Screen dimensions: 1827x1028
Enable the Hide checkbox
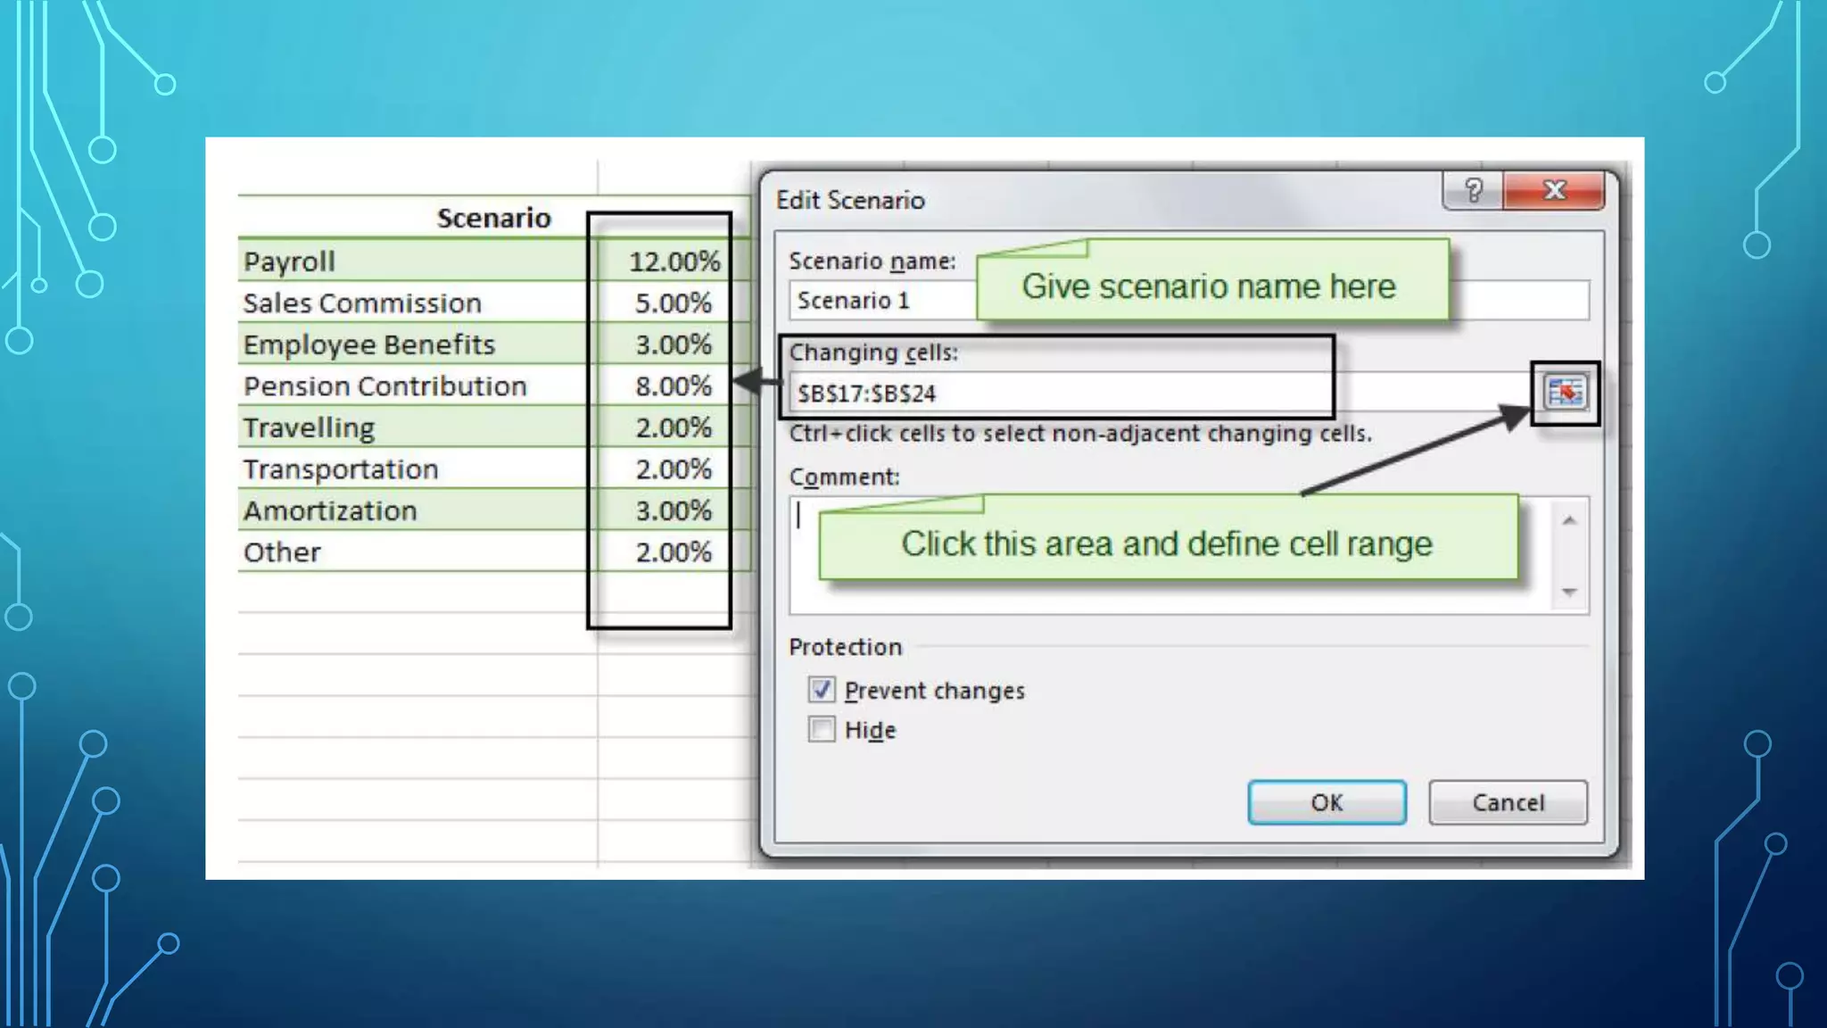tap(822, 729)
